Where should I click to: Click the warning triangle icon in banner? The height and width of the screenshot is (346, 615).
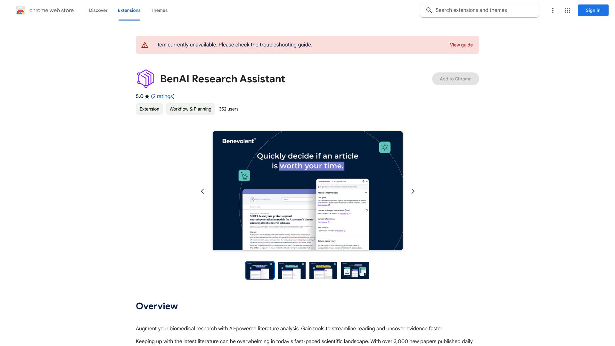pyautogui.click(x=145, y=45)
